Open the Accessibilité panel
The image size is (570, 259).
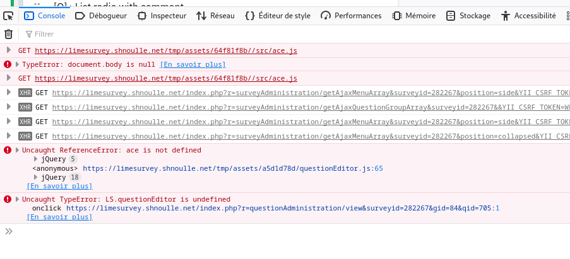pyautogui.click(x=528, y=16)
